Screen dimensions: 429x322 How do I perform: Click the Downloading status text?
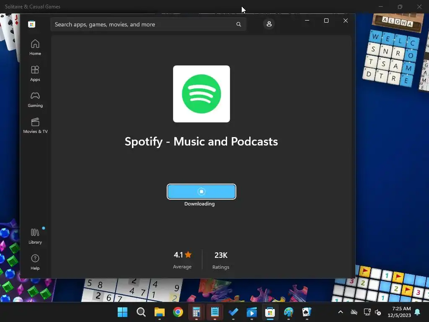[199, 204]
